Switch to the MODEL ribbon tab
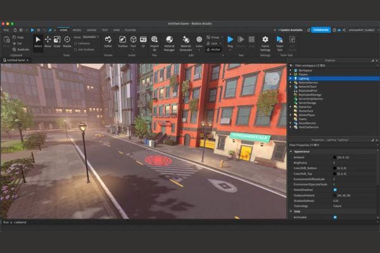The width and height of the screenshot is (380, 253). (x=77, y=30)
